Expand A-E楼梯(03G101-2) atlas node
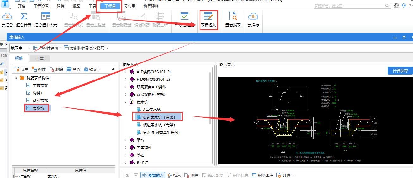This screenshot has width=413, height=178. pos(126,72)
